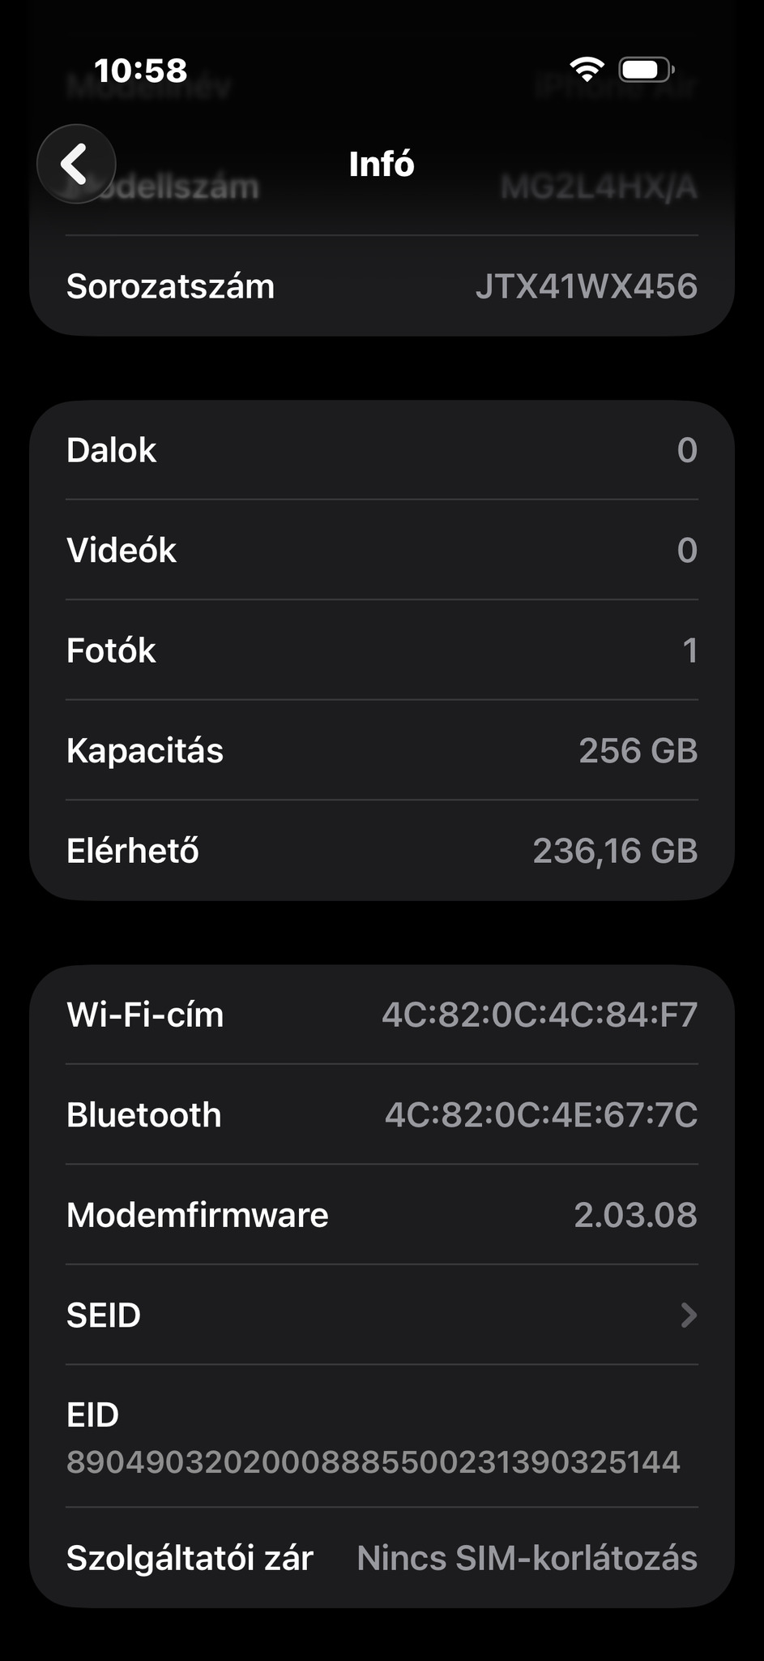This screenshot has width=764, height=1661.
Task: Select the Fotók row
Action: click(382, 650)
